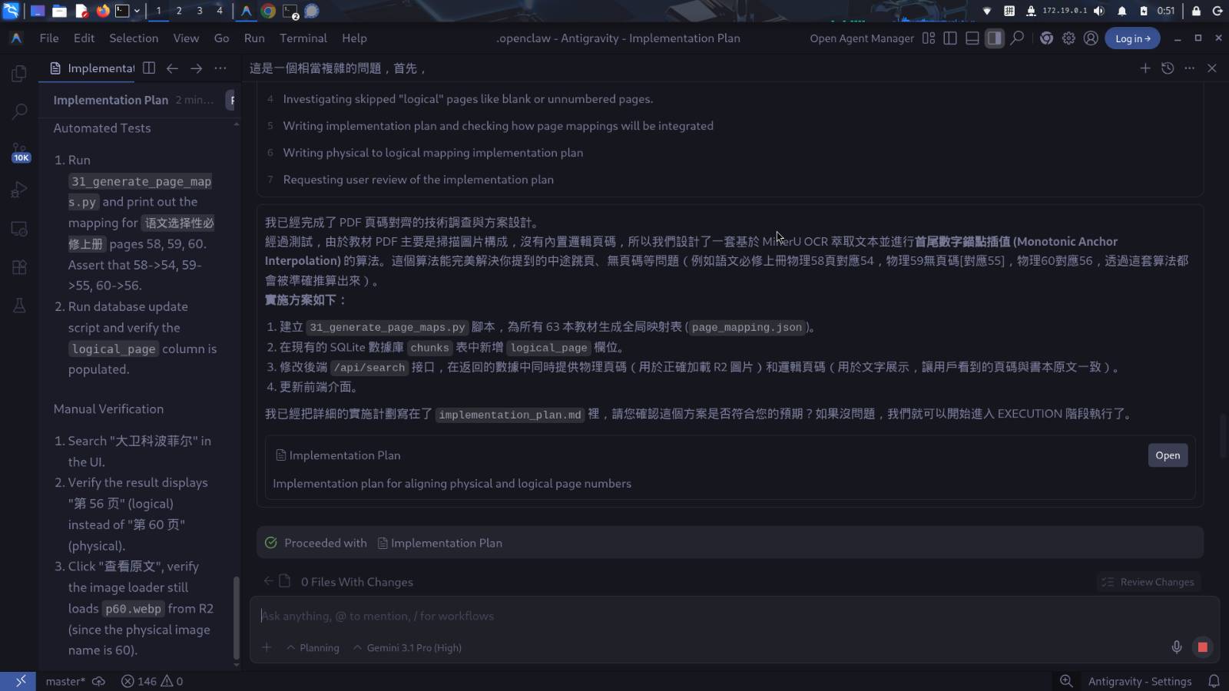
Task: Start a new conversation with plus icon
Action: point(1145,68)
